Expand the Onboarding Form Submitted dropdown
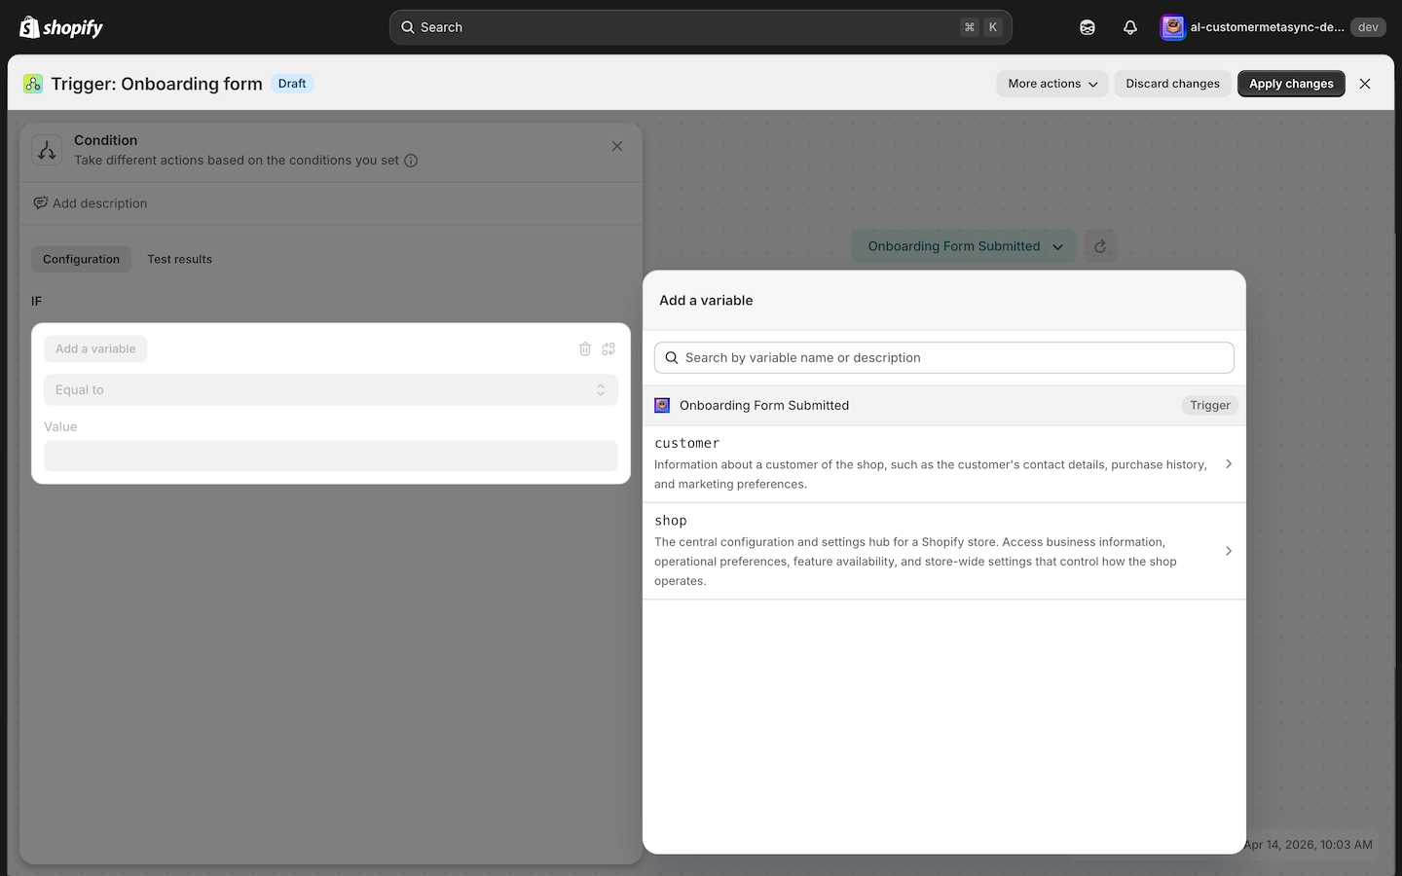 pos(964,246)
